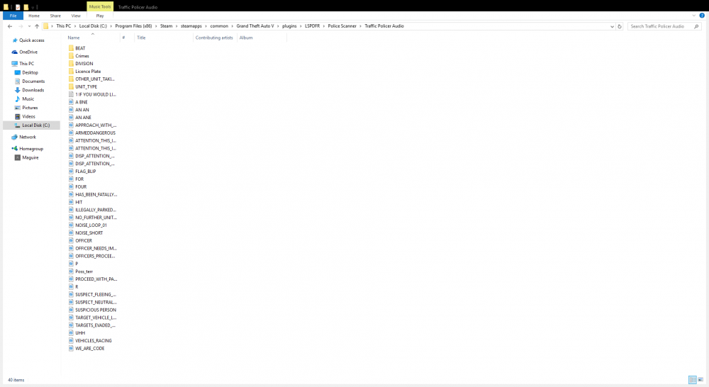
Task: Open Help with the blue question icon
Action: click(x=702, y=16)
